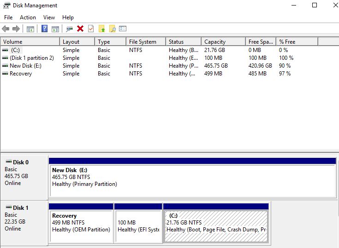Screen dimensions: 339x248
Task: Minimize the Disk Management window
Action: (294, 5)
